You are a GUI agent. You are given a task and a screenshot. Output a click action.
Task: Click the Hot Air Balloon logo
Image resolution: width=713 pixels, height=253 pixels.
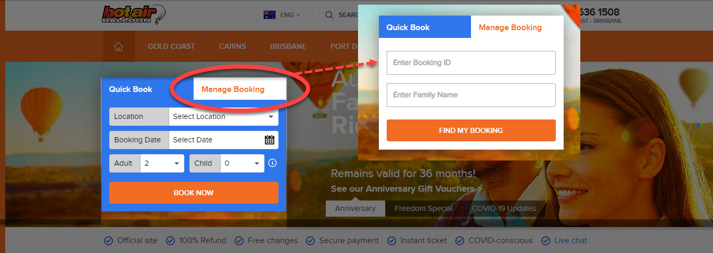tap(134, 15)
